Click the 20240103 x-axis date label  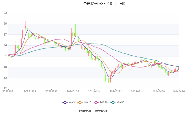point(73,91)
